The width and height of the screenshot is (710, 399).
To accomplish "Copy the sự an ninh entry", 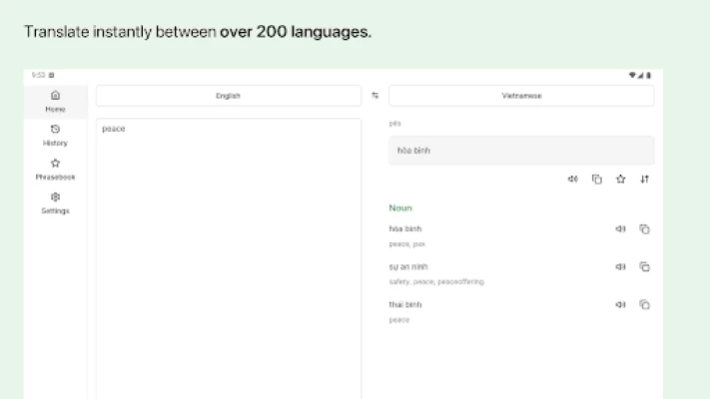I will pos(644,266).
